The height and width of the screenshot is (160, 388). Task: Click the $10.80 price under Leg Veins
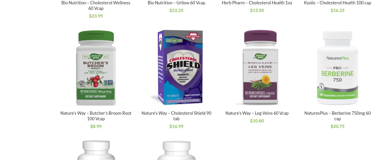coord(257,121)
